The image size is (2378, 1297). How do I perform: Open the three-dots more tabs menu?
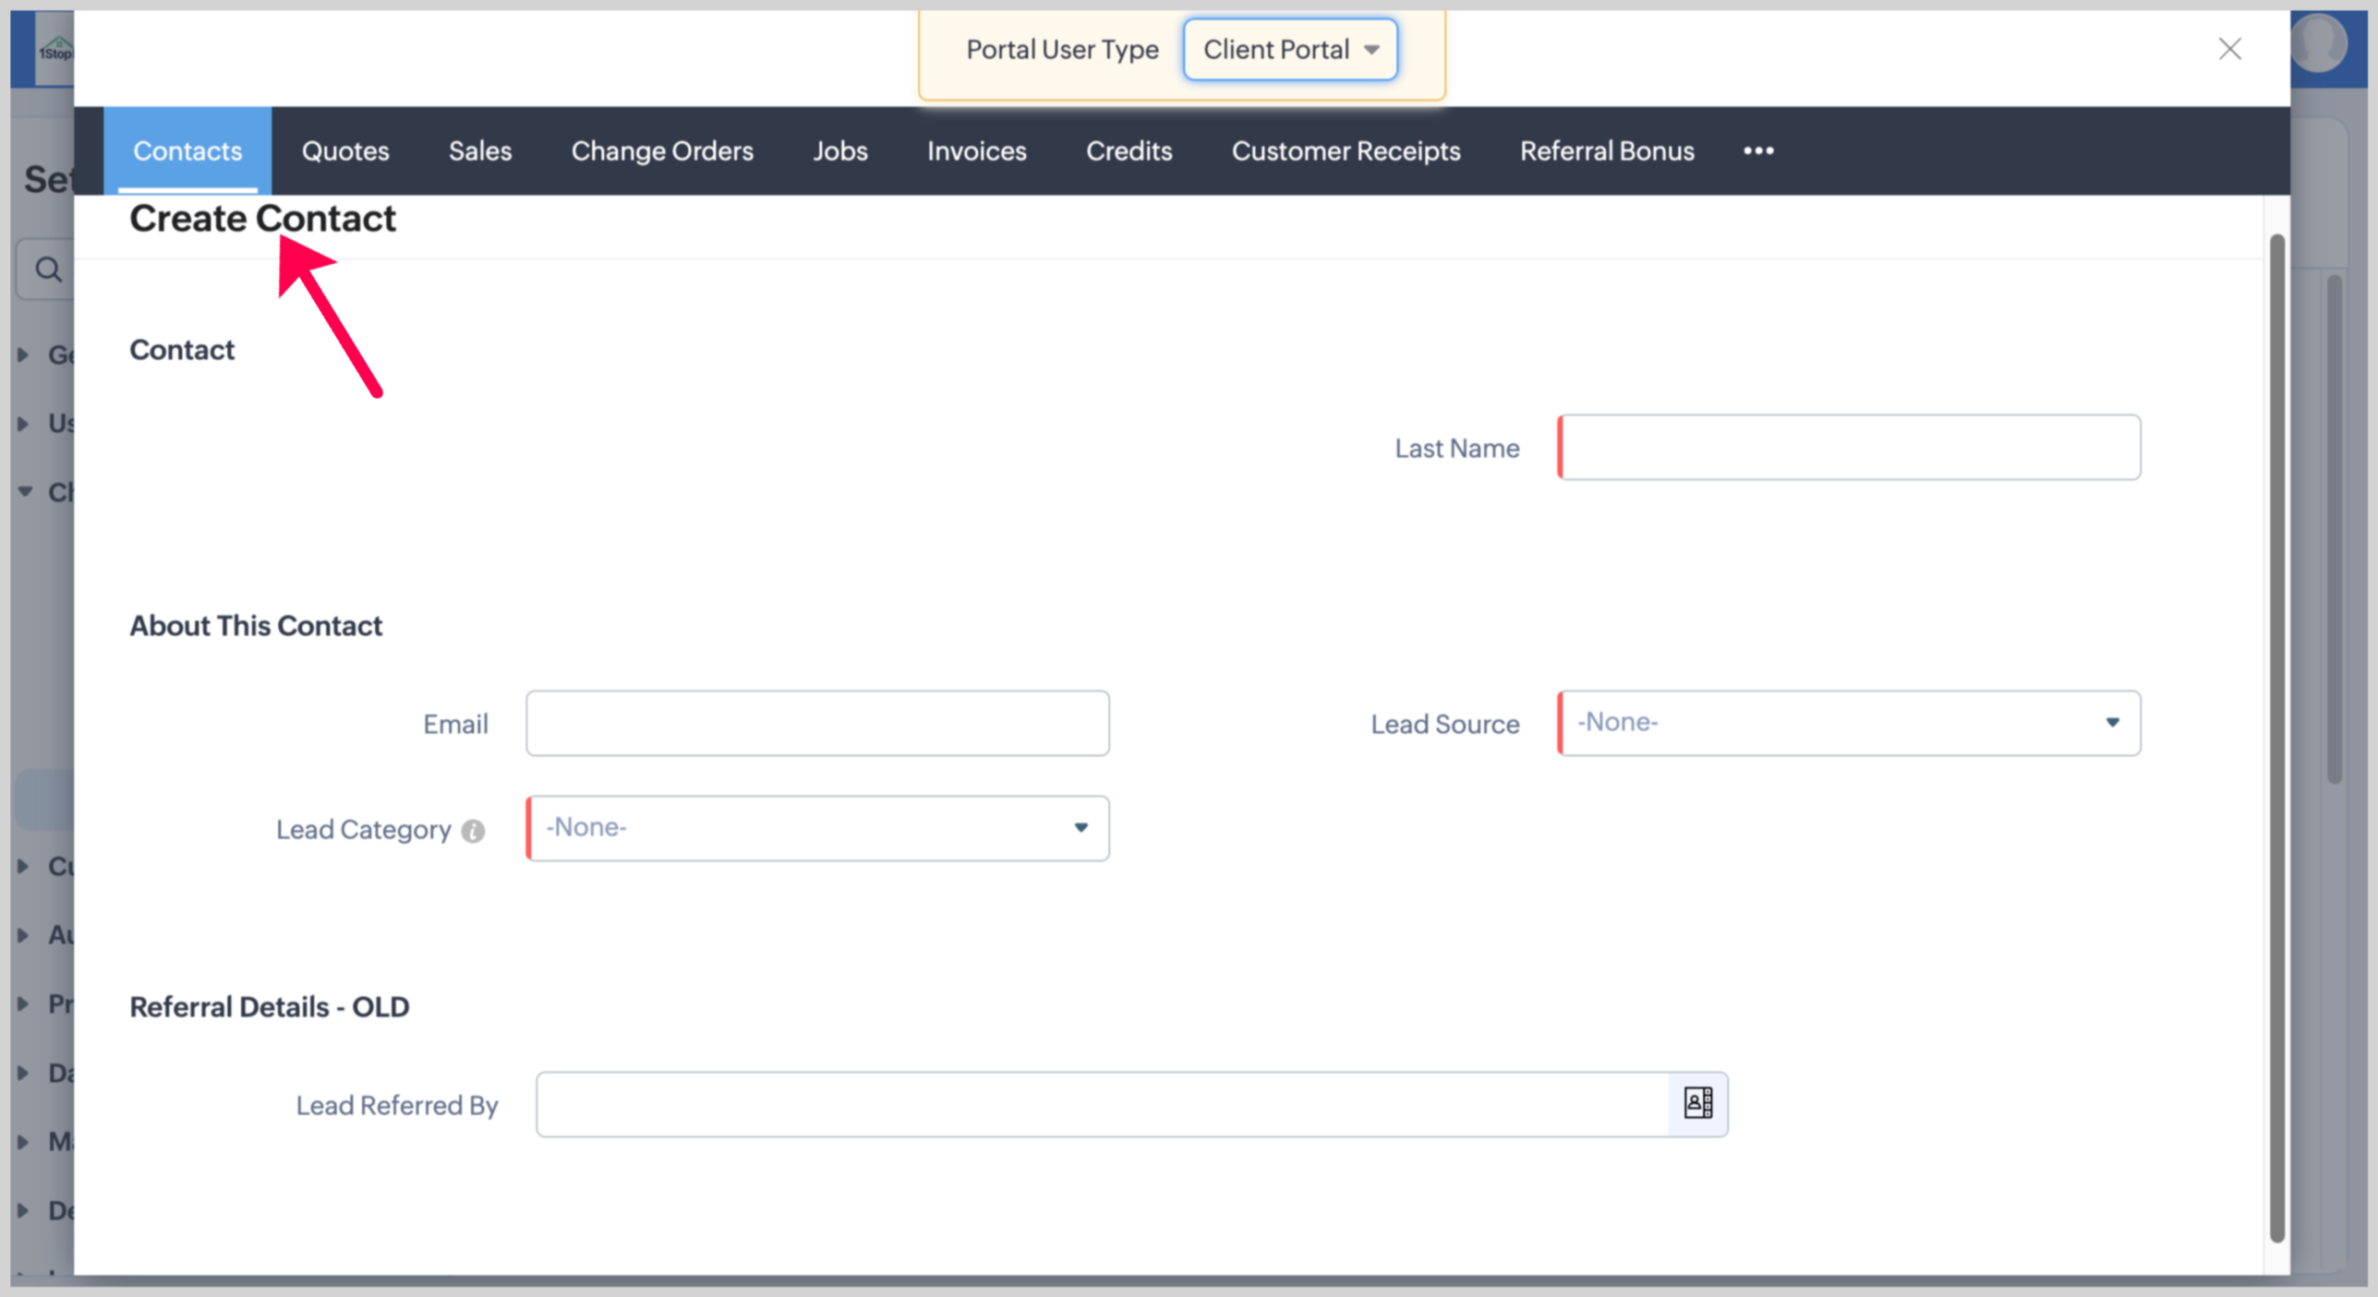point(1757,150)
